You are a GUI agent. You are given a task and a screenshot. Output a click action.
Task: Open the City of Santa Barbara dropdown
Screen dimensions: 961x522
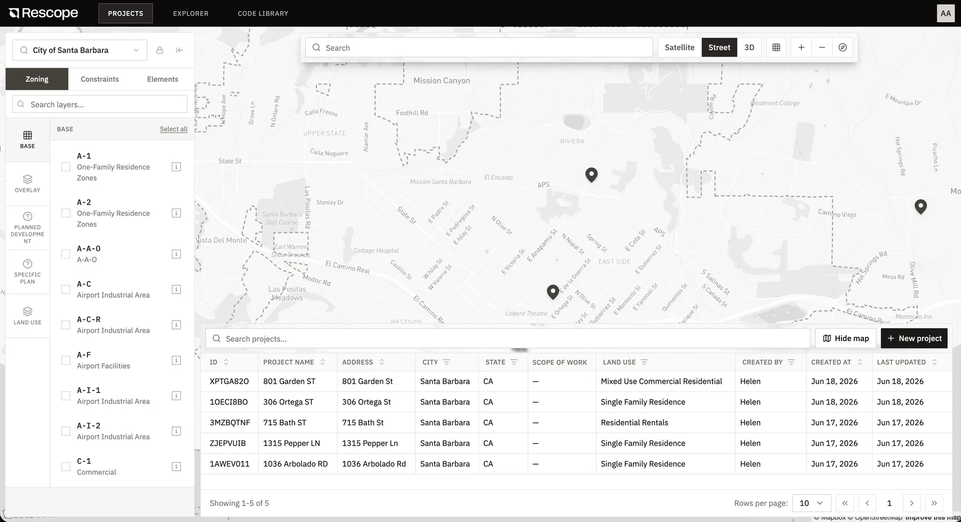80,50
